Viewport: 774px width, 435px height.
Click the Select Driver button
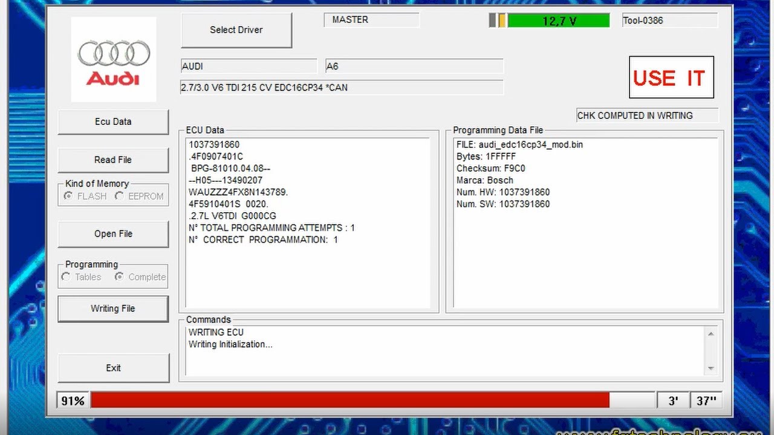pyautogui.click(x=236, y=30)
